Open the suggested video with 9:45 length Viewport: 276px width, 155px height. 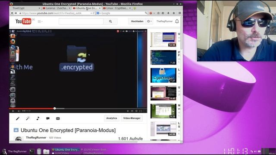coord(163,93)
